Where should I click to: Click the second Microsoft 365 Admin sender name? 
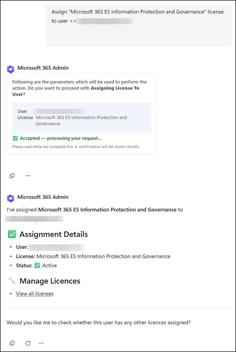tap(43, 197)
